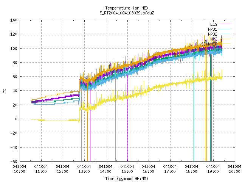Image resolution: width=242 pixels, height=182 pixels.
Task: Click the purple ELS dropout spike at 15:00
Action: click(x=127, y=118)
